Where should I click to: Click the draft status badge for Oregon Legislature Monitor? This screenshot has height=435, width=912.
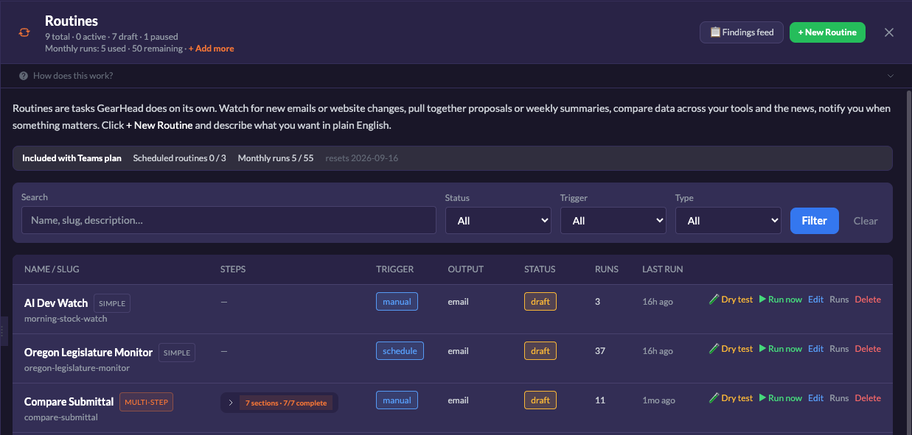point(540,351)
